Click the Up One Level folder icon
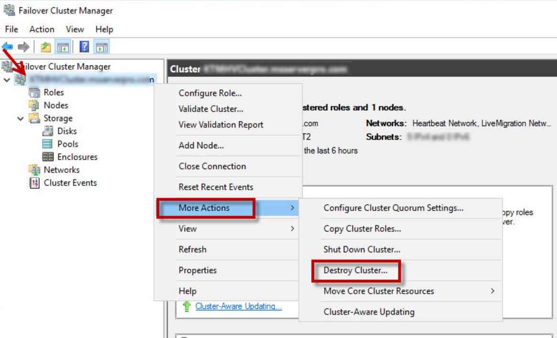 [x=46, y=47]
